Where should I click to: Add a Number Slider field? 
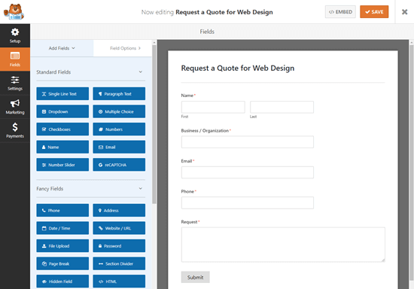click(62, 165)
